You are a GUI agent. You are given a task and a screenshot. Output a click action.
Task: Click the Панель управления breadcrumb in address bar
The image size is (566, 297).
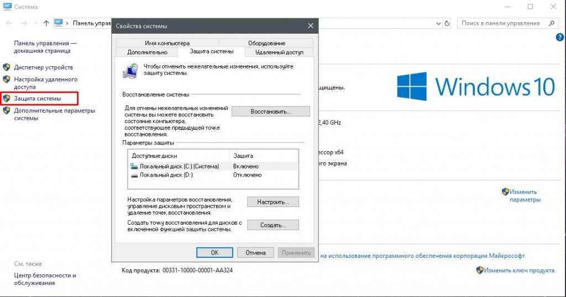point(92,23)
